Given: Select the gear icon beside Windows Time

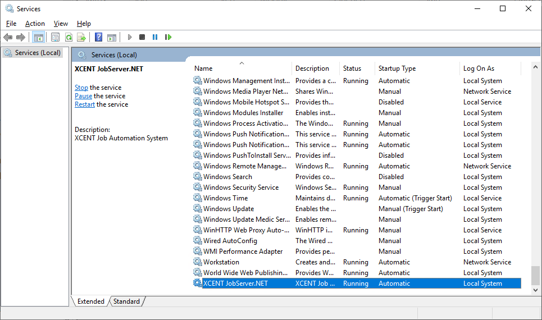Looking at the screenshot, I should (197, 198).
